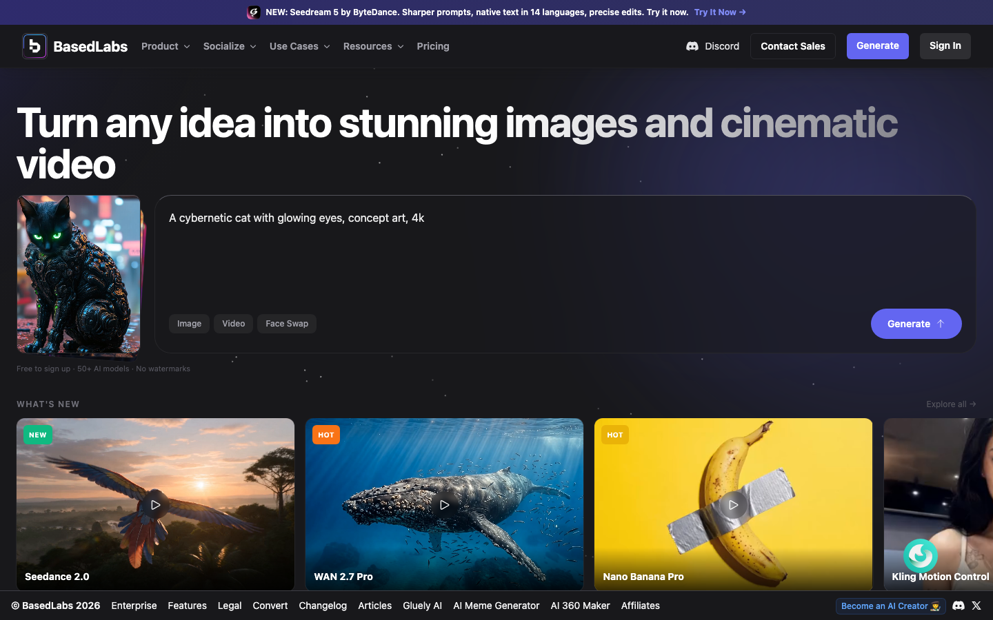Click the HOT badge on Nano Banana Pro
The height and width of the screenshot is (620, 993).
(x=615, y=435)
